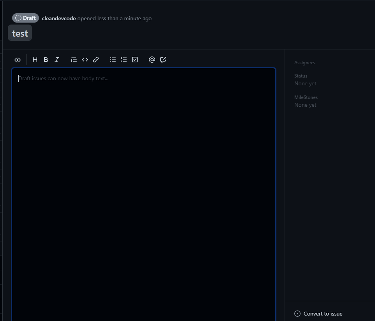Convert the draft to an issue
Screen dimensions: 375x321
(318, 314)
